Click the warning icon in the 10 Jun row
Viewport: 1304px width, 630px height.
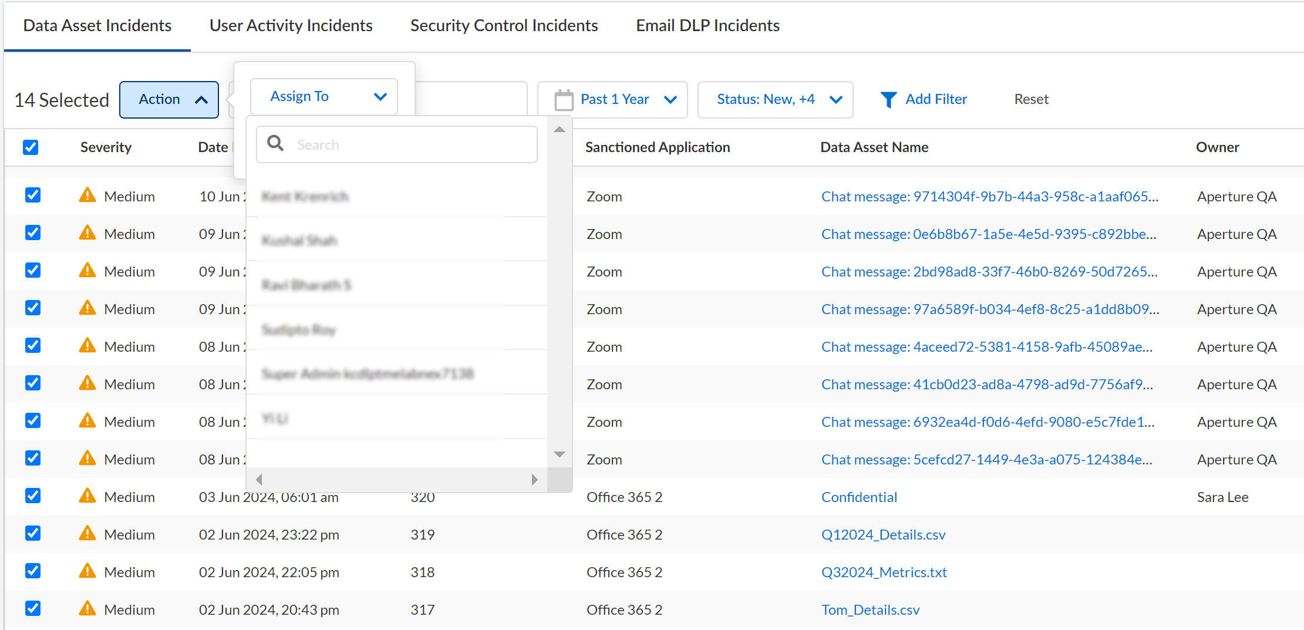click(87, 196)
